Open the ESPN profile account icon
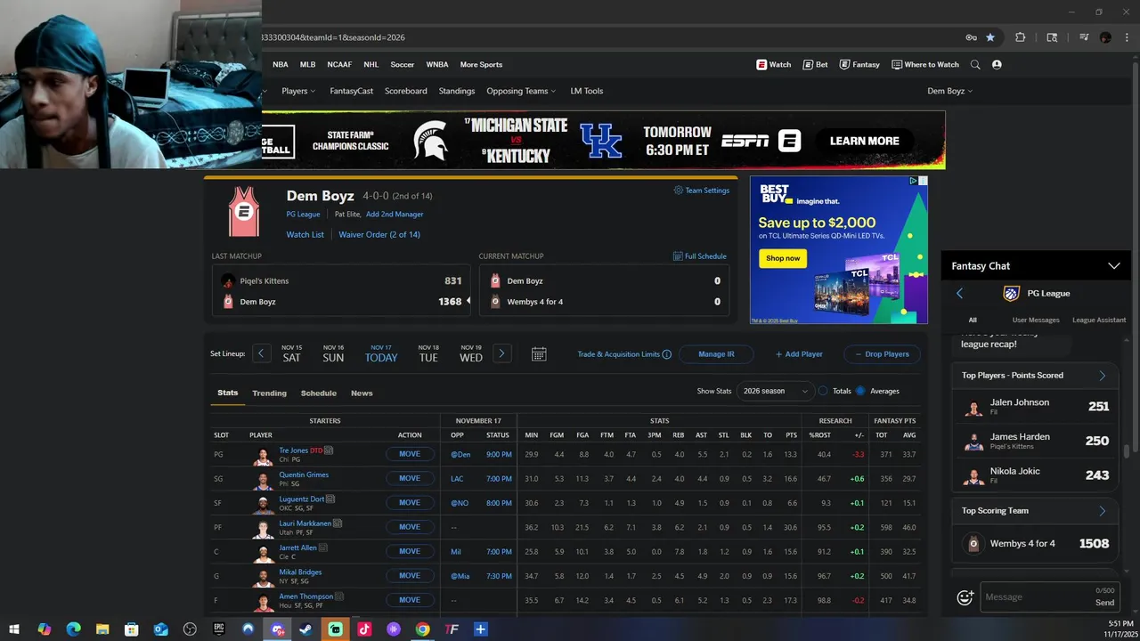This screenshot has width=1140, height=641. pyautogui.click(x=997, y=64)
